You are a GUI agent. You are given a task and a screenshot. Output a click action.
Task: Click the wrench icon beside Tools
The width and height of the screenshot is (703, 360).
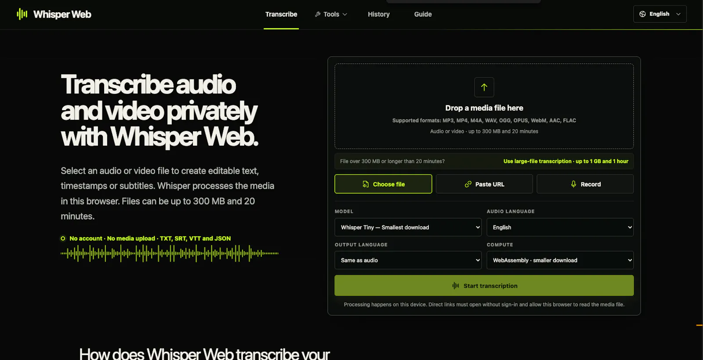click(318, 14)
